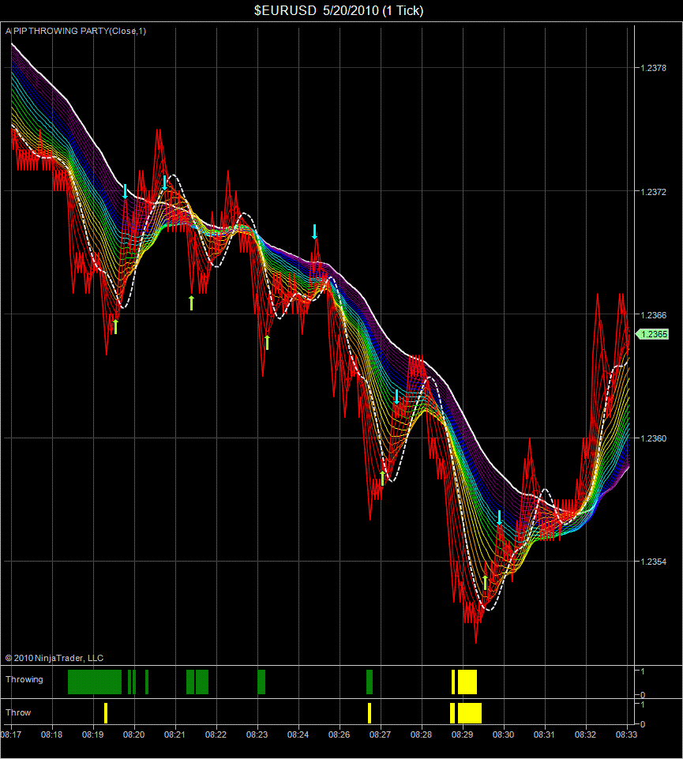
Task: Click the 1.2372 price axis label
Action: click(654, 192)
